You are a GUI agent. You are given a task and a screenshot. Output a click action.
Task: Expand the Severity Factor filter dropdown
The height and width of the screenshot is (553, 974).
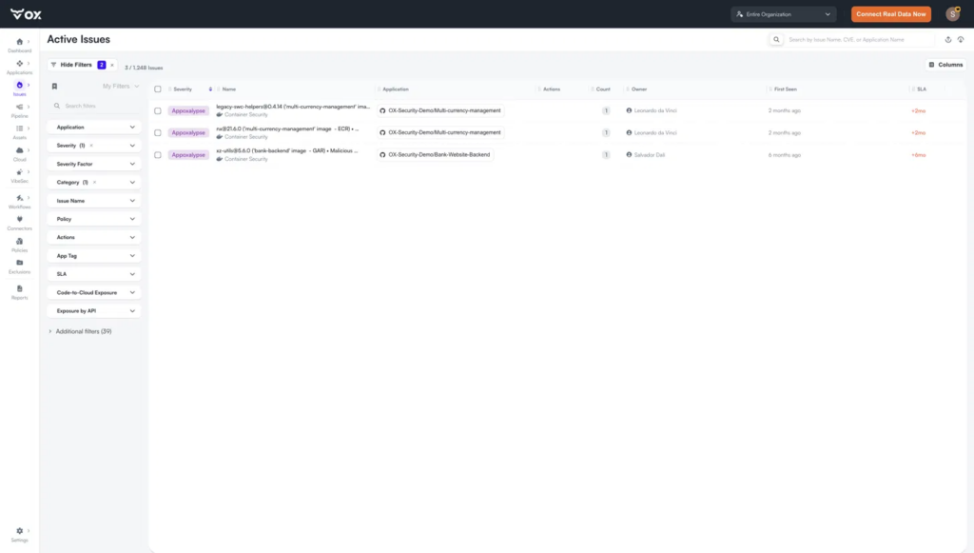coord(94,164)
